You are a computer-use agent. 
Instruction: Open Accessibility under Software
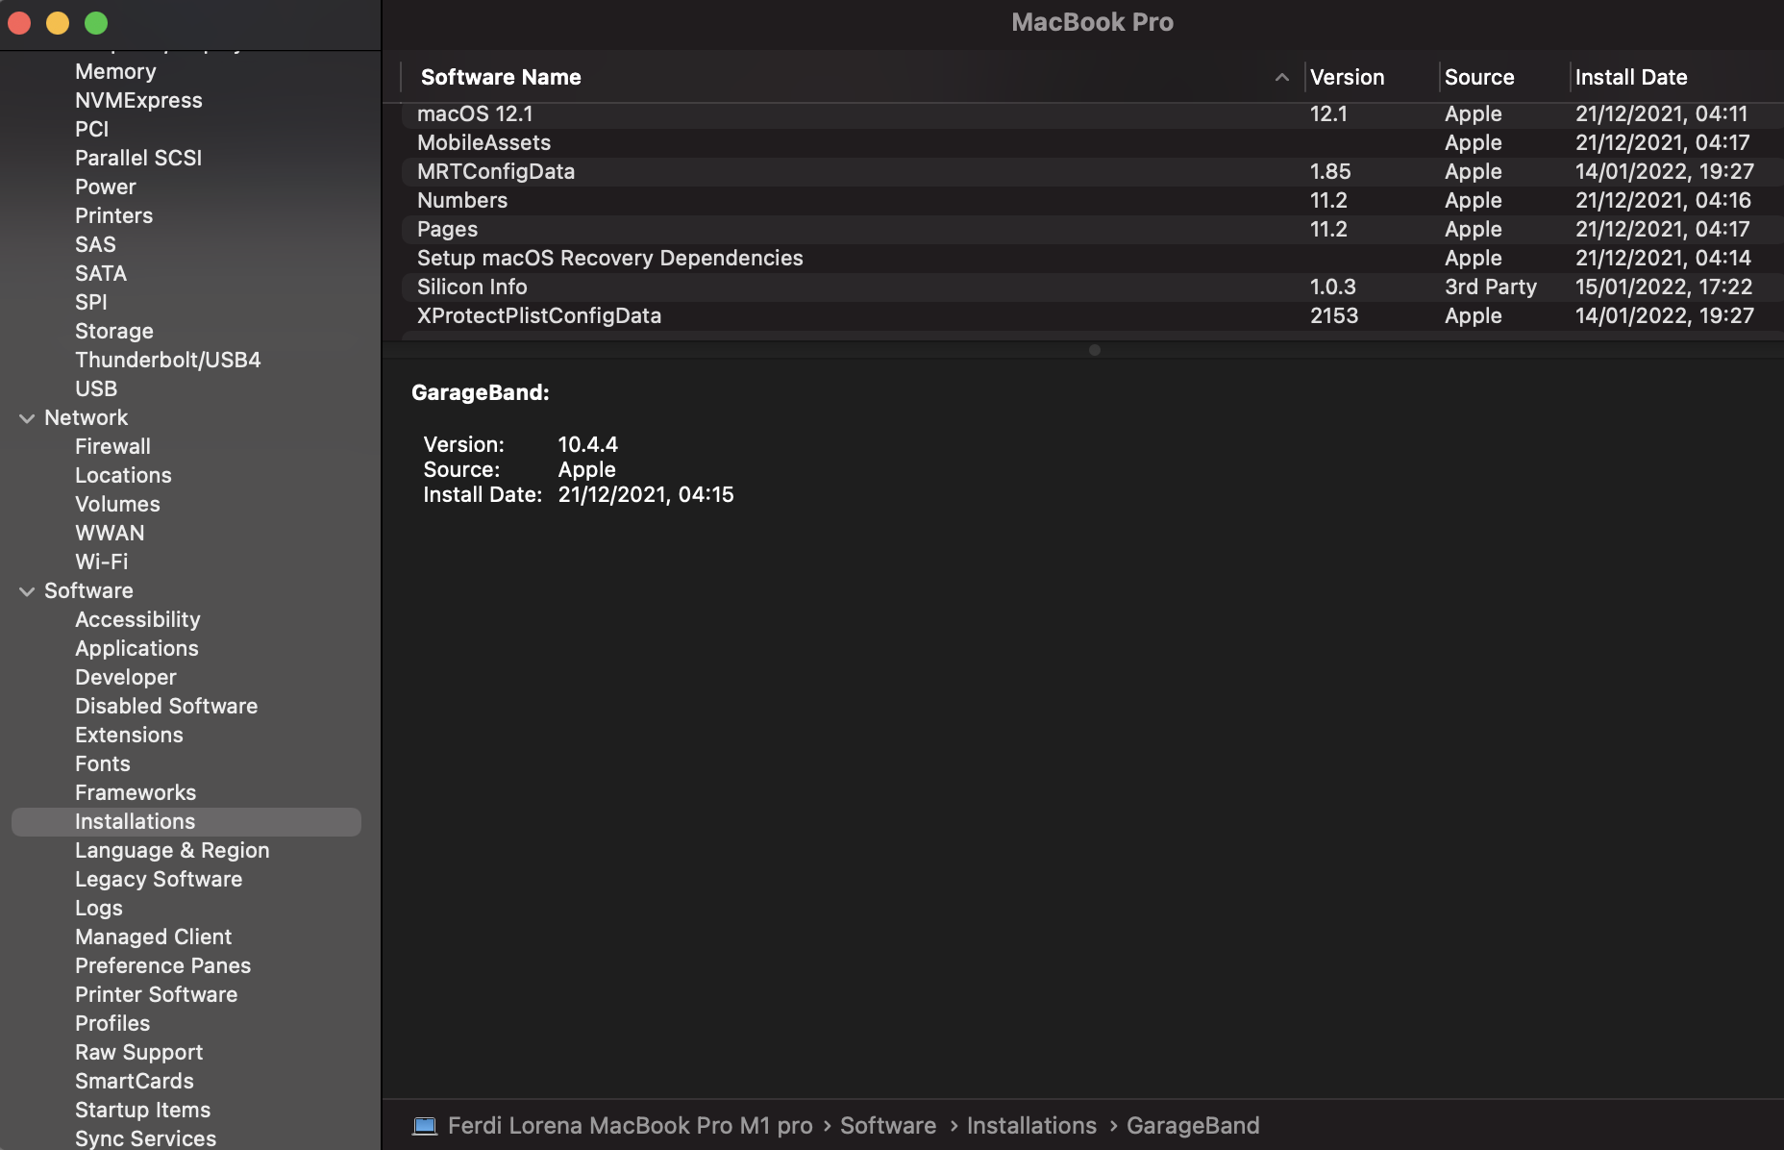(x=137, y=620)
